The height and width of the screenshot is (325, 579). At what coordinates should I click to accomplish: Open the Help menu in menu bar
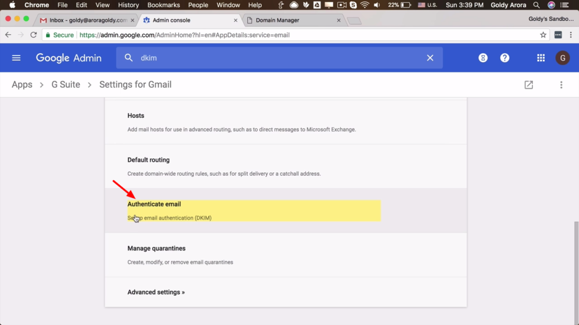255,5
